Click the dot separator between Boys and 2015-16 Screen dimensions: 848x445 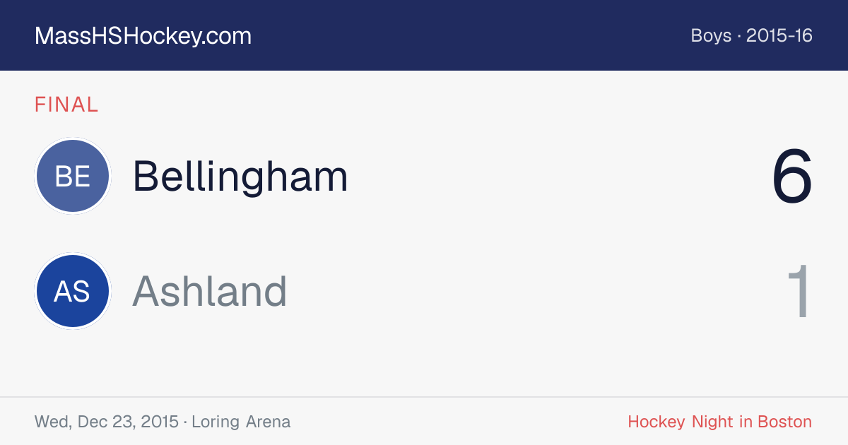tap(739, 36)
